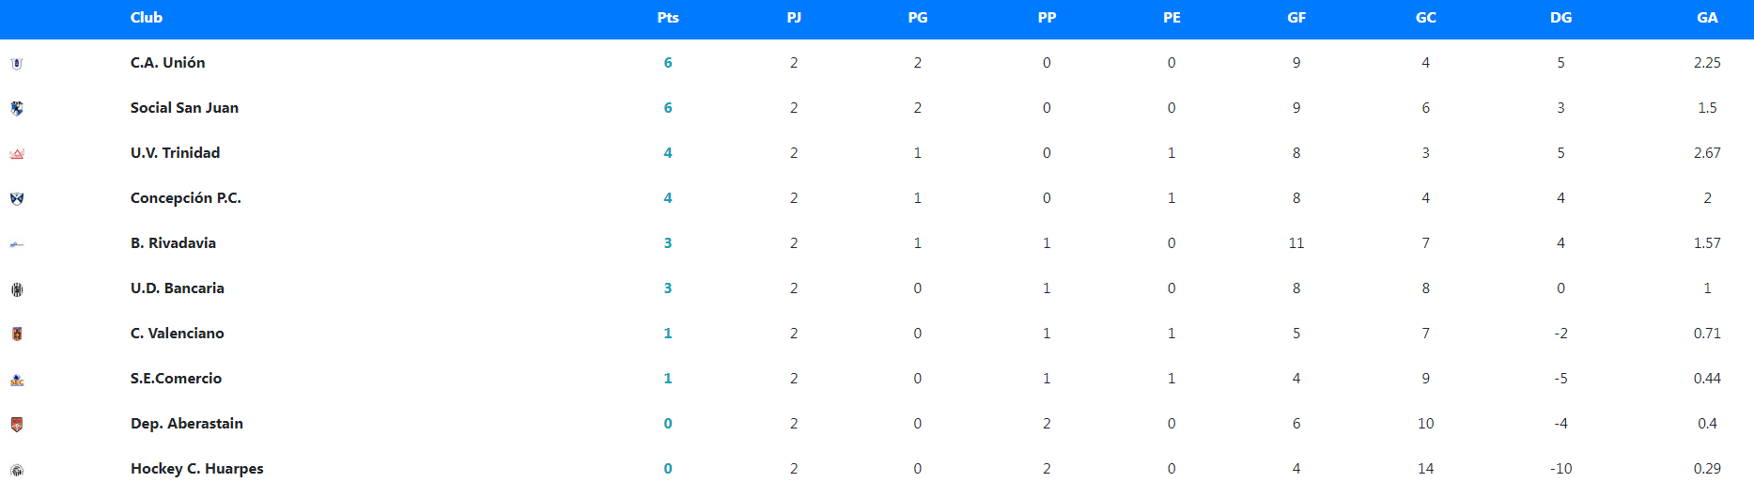Sort table by Pts column header

click(x=668, y=18)
